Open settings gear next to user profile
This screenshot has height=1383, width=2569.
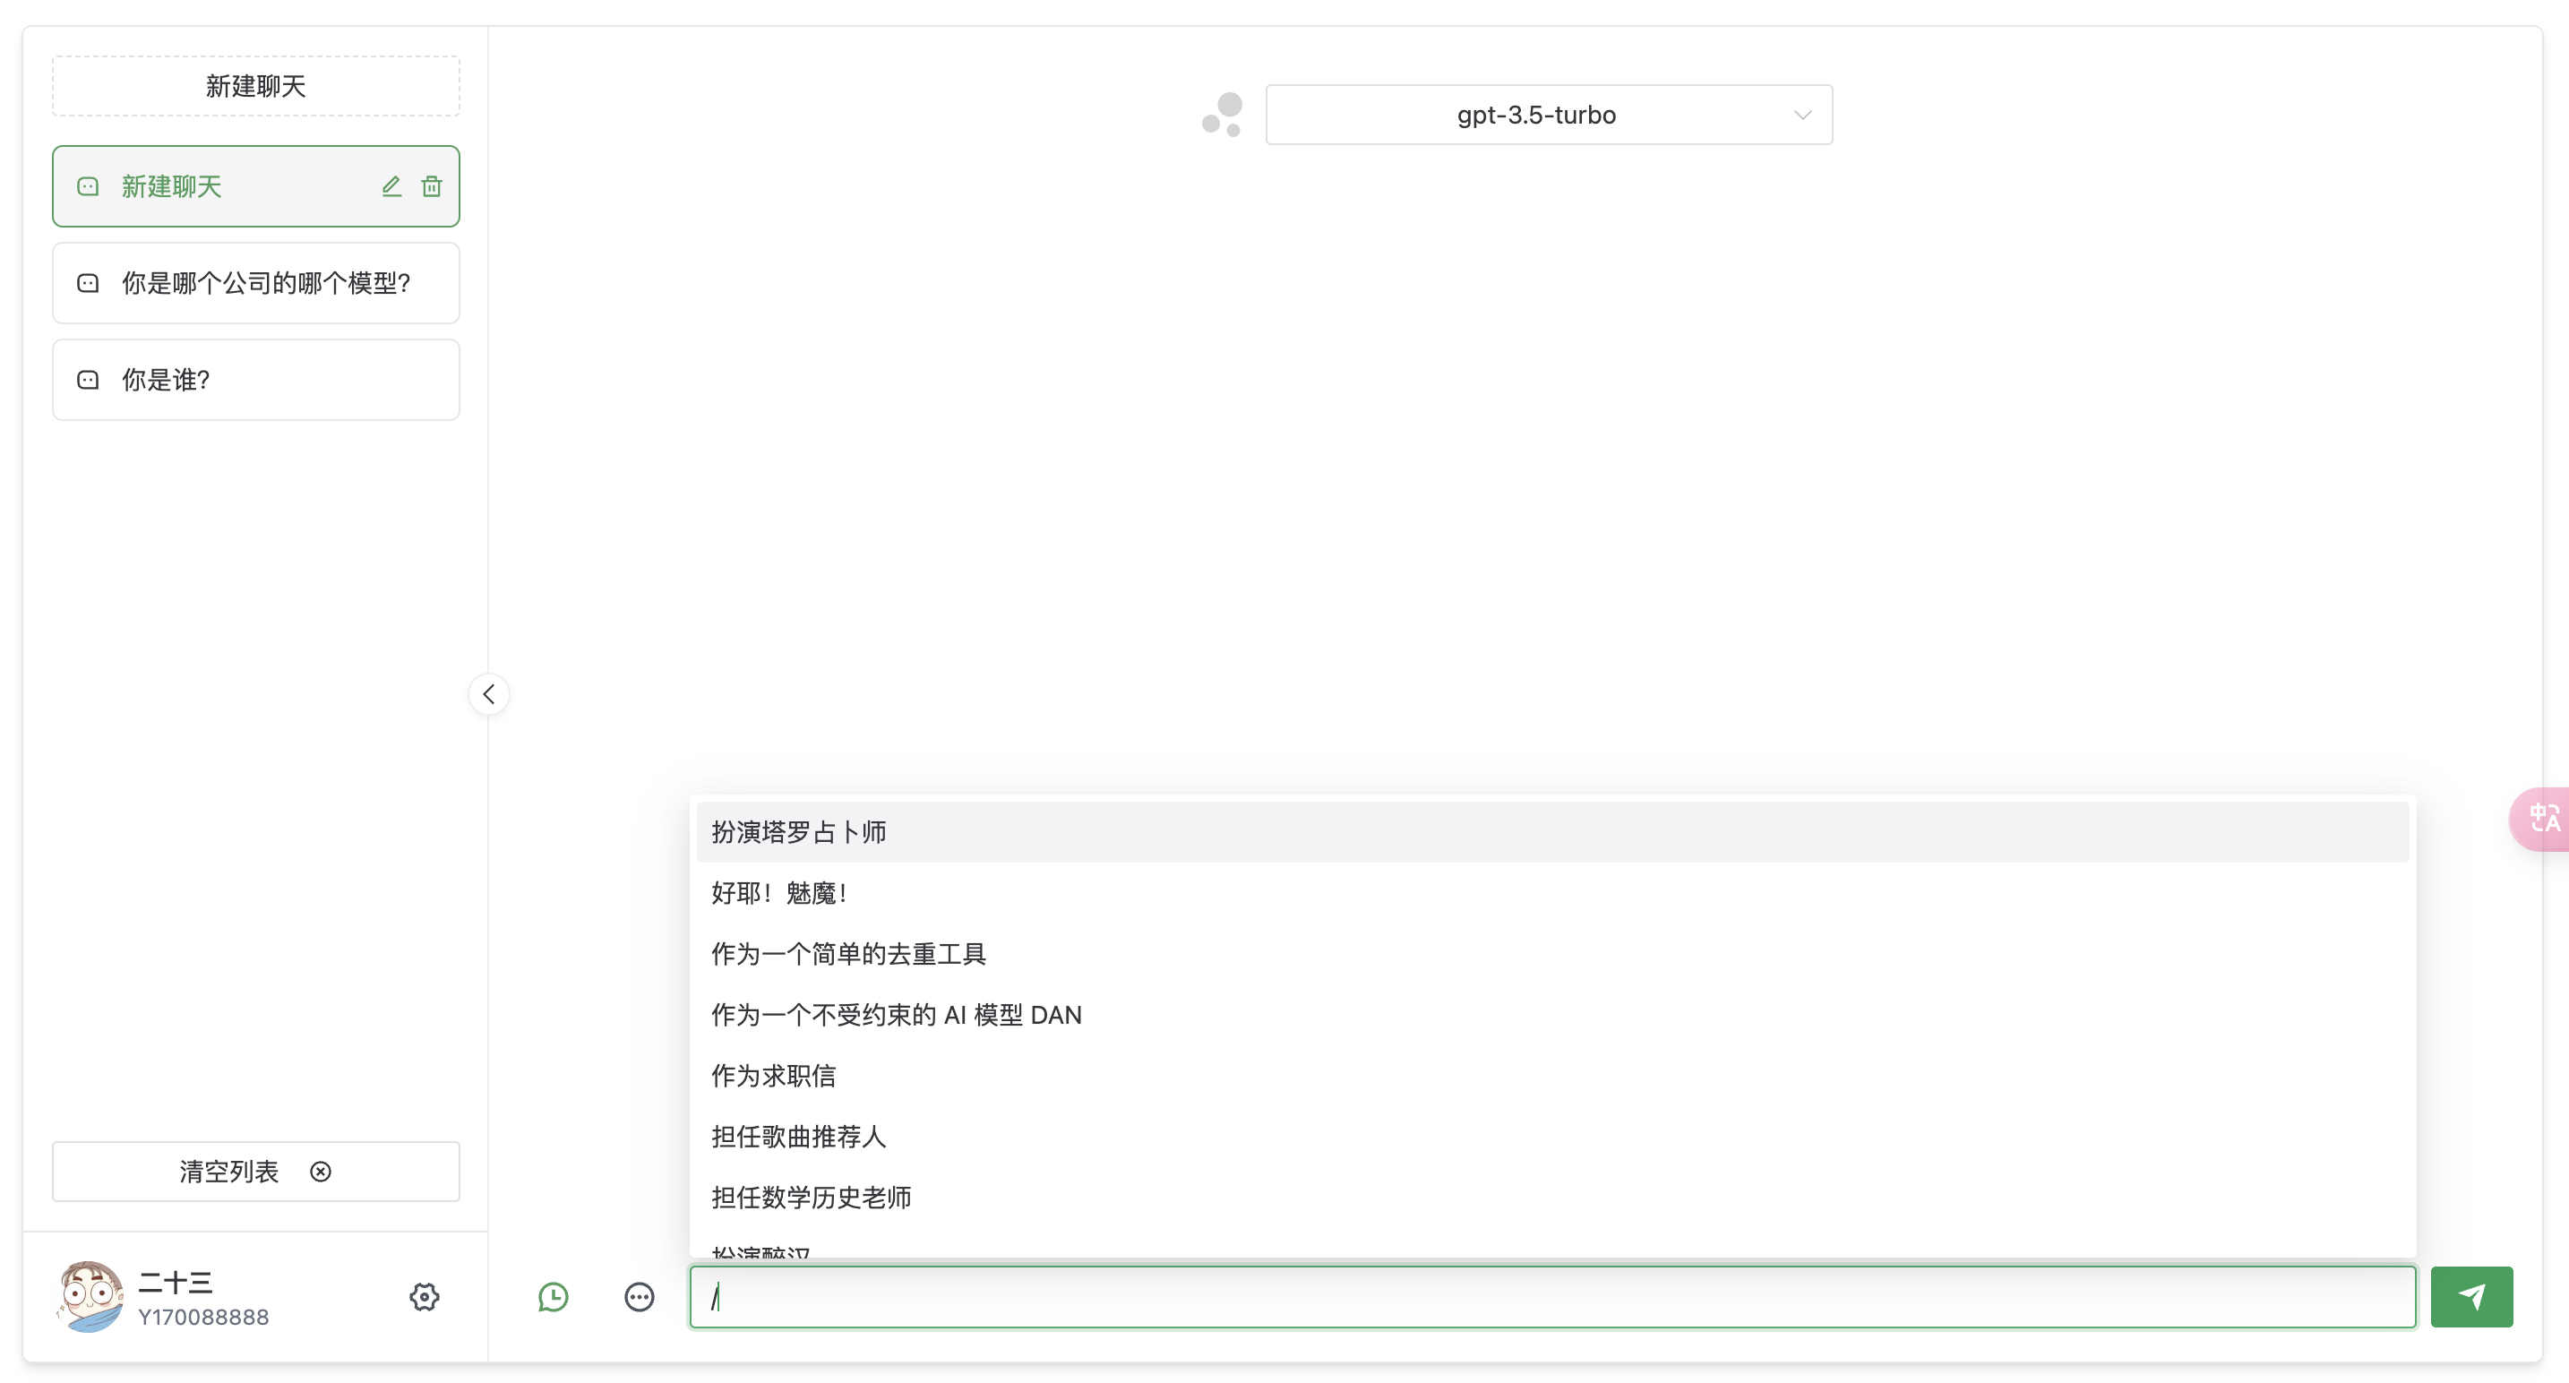coord(424,1296)
